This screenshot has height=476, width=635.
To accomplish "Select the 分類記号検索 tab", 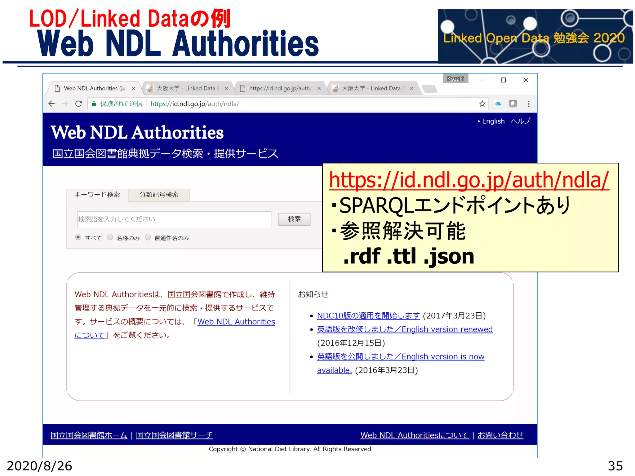I will 159,195.
